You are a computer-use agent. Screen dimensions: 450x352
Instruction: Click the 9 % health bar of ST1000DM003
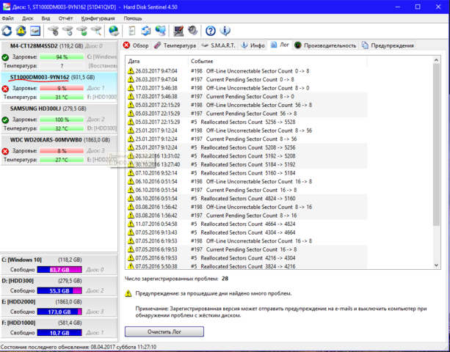[62, 88]
